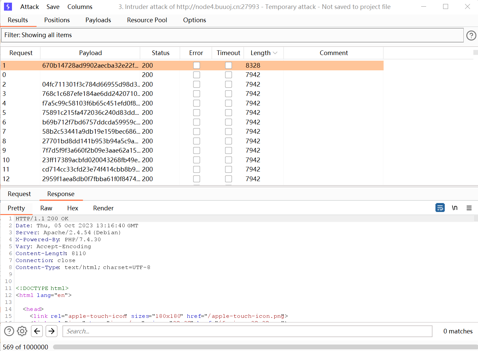Sort by the Payload column header
Image resolution: width=478 pixels, height=351 pixels.
click(90, 53)
